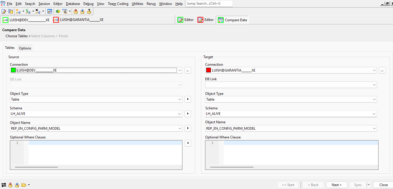Click the PL/SQL search icon
Screen dimensions: 393x189
click(65, 11)
